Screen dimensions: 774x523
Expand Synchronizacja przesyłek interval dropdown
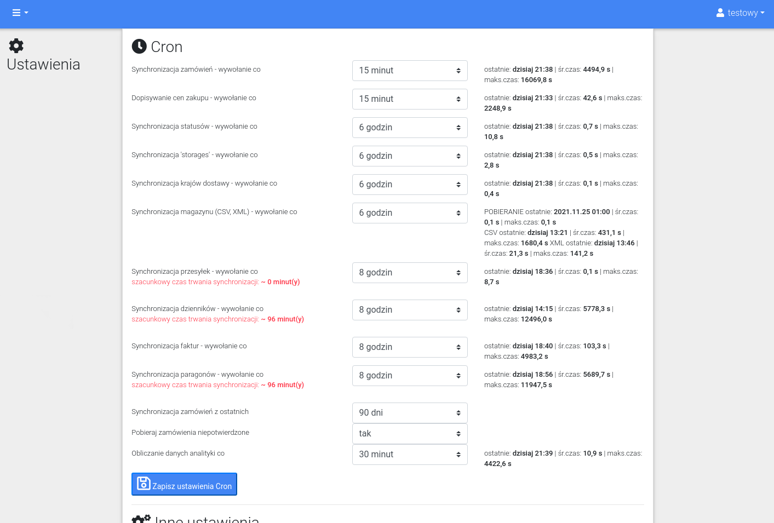(x=410, y=273)
